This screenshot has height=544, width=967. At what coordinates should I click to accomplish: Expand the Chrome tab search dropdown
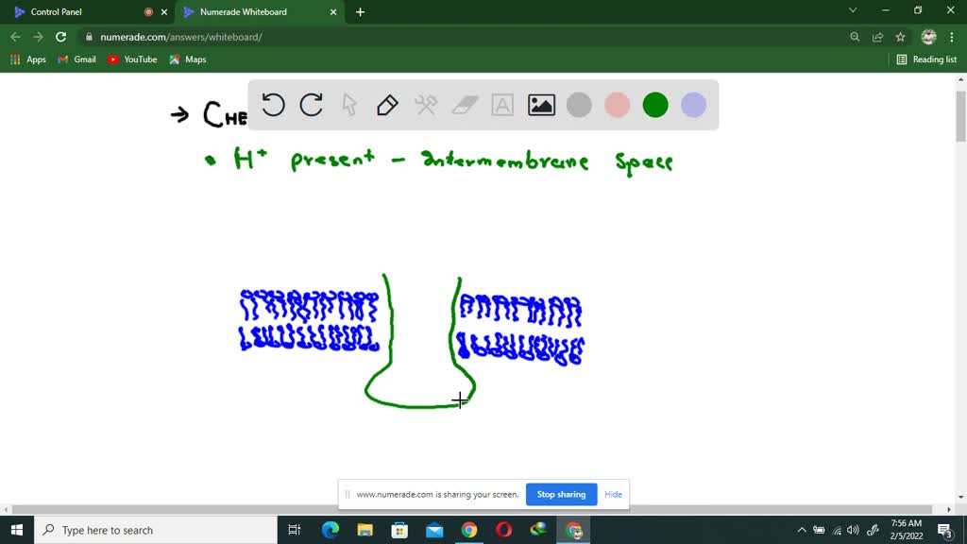click(853, 11)
